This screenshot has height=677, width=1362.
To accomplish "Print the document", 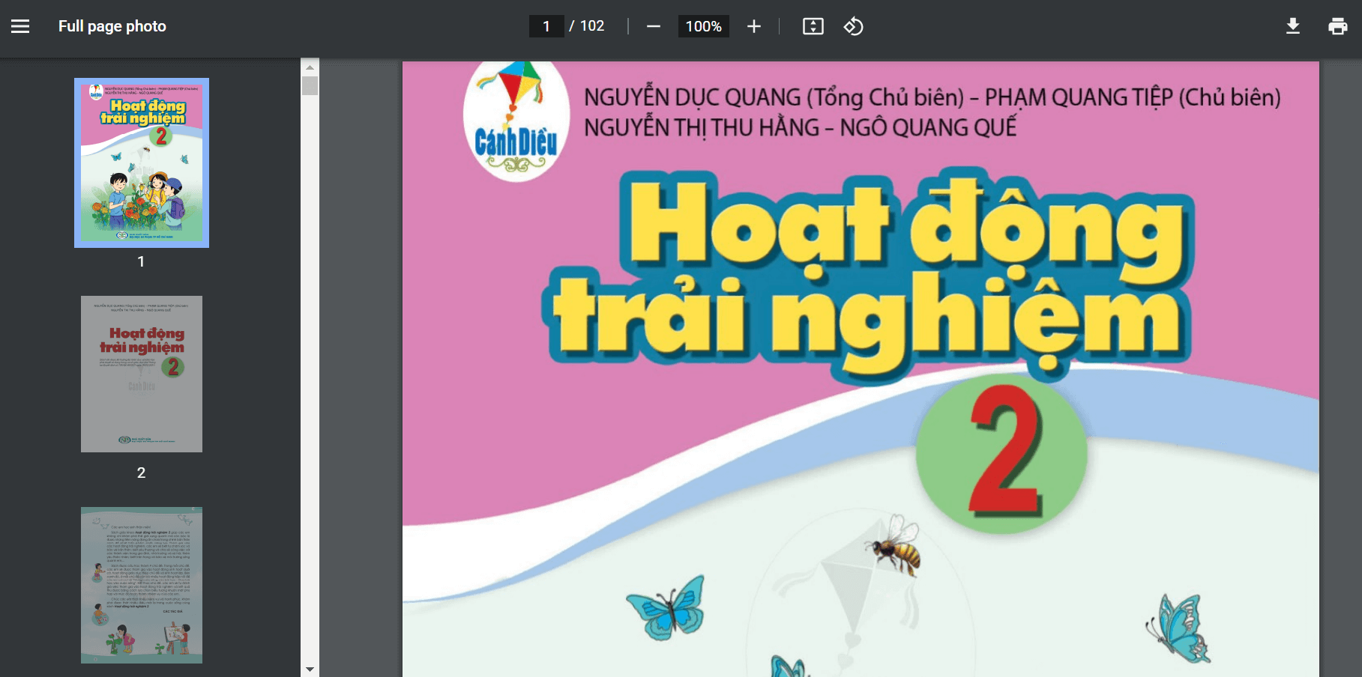I will tap(1338, 26).
